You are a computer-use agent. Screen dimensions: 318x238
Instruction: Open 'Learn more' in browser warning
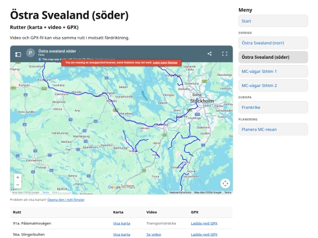coord(160,62)
